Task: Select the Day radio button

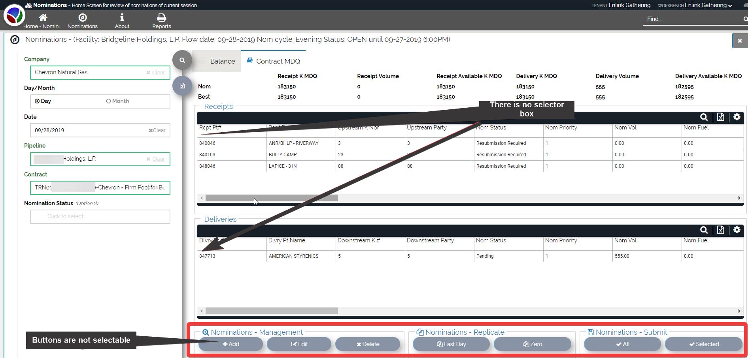Action: coord(37,101)
